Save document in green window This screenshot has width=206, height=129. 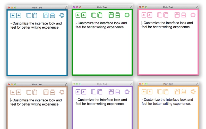tap(111, 15)
